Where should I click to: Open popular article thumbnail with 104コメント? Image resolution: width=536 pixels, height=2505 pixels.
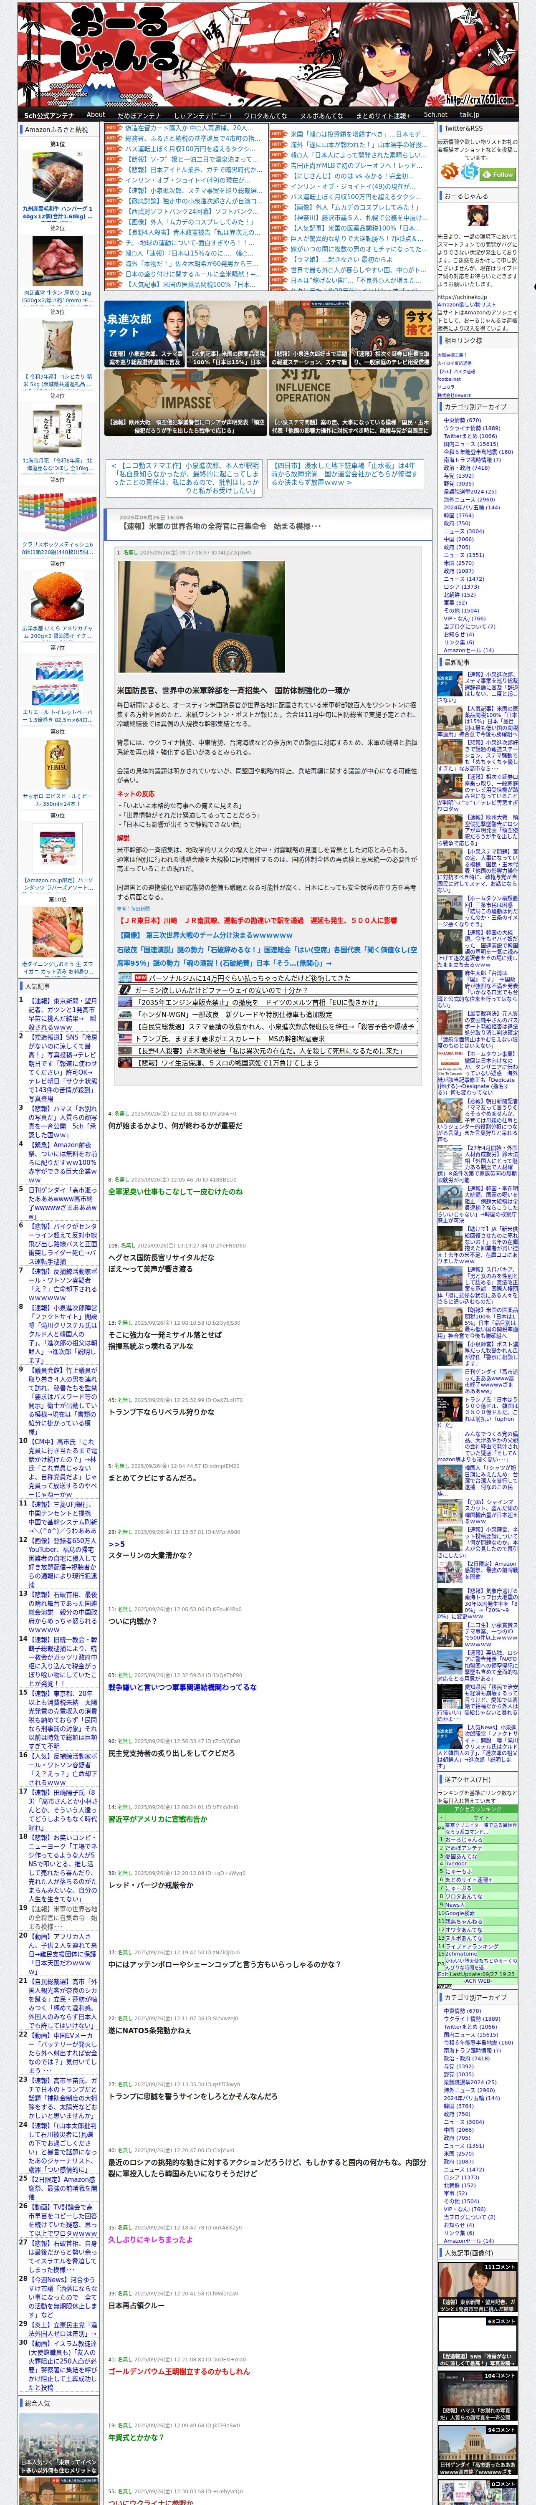tap(477, 2396)
